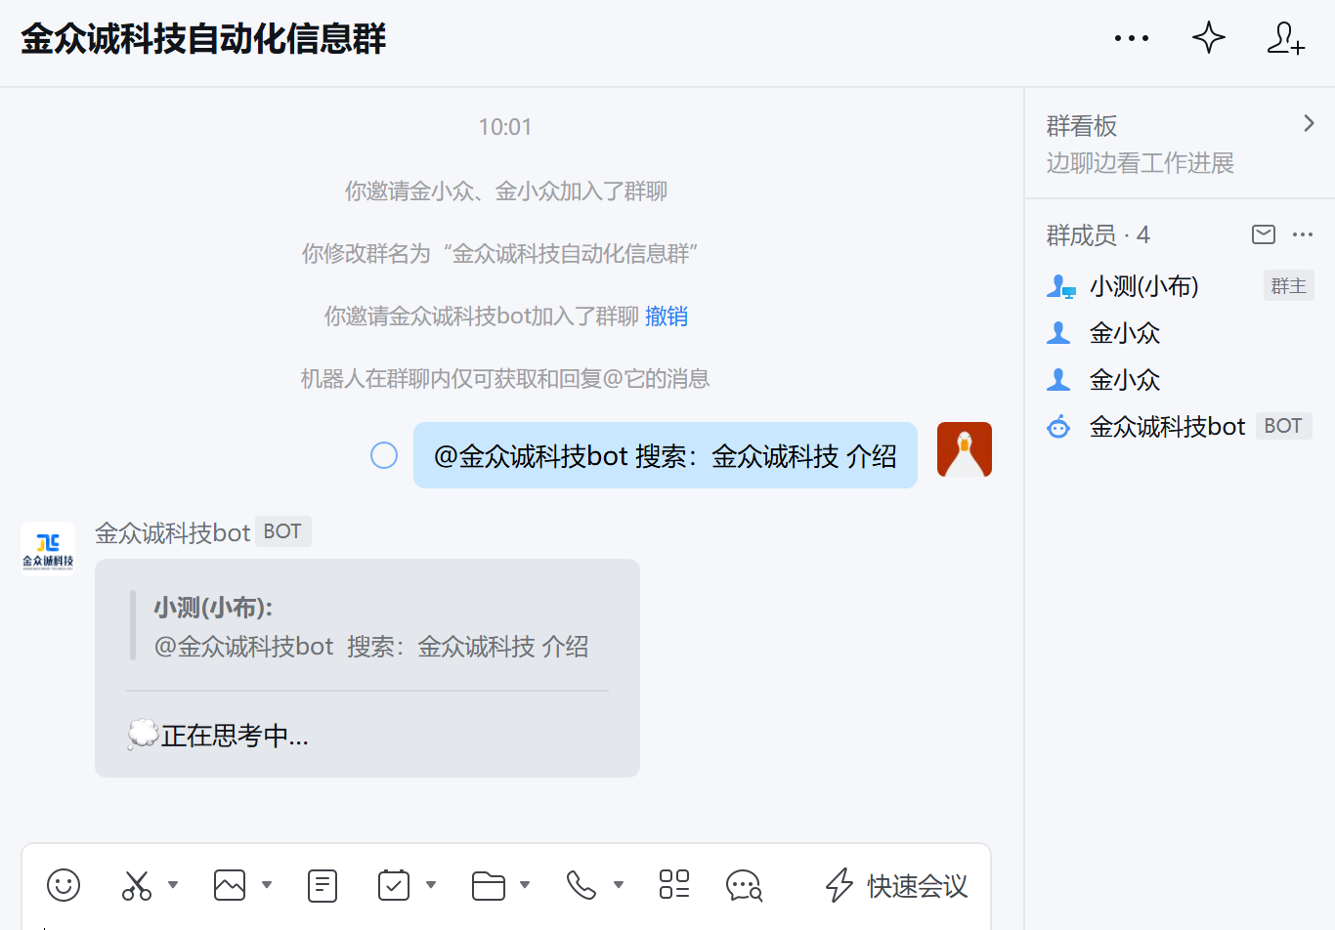Expand the image options dropdown arrow
1335x930 pixels.
pyautogui.click(x=267, y=885)
